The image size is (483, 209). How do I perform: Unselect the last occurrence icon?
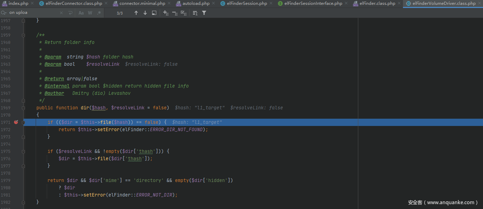tap(175, 13)
